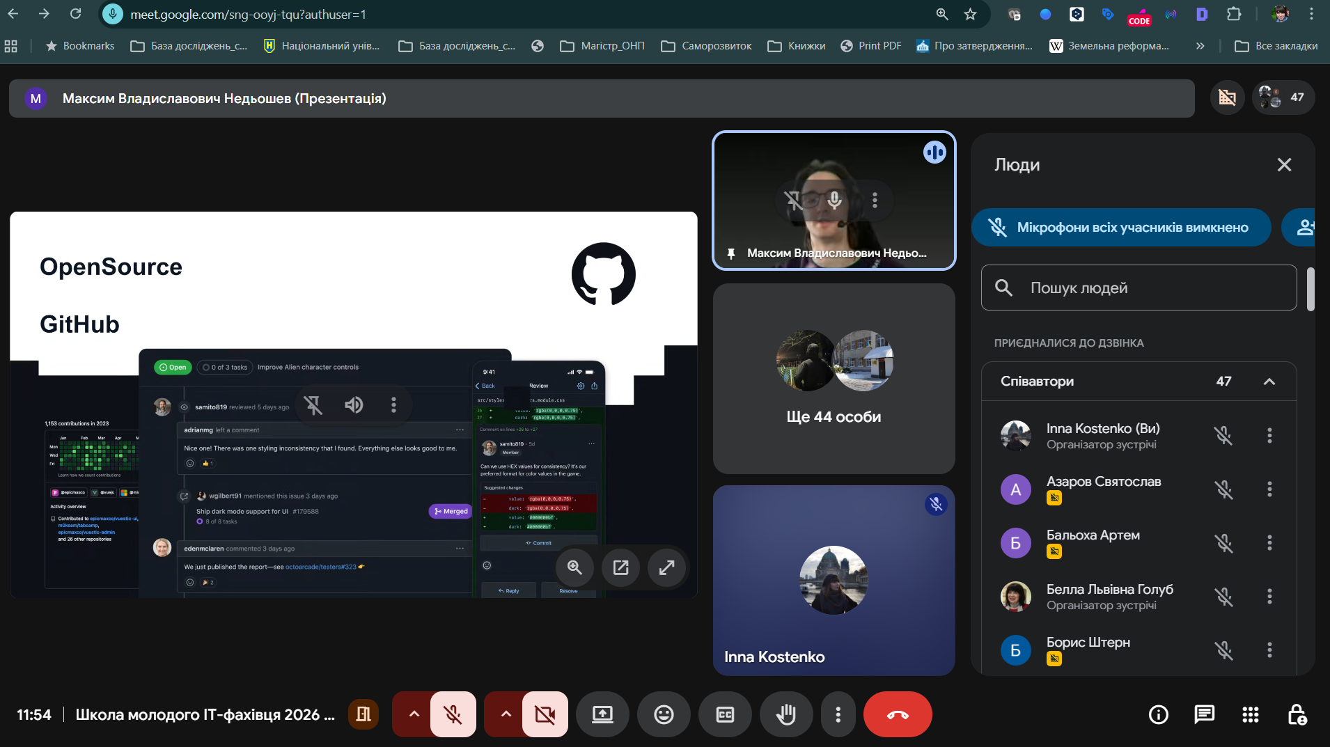Viewport: 1330px width, 747px height.
Task: Toggle your camera off button
Action: click(x=545, y=714)
